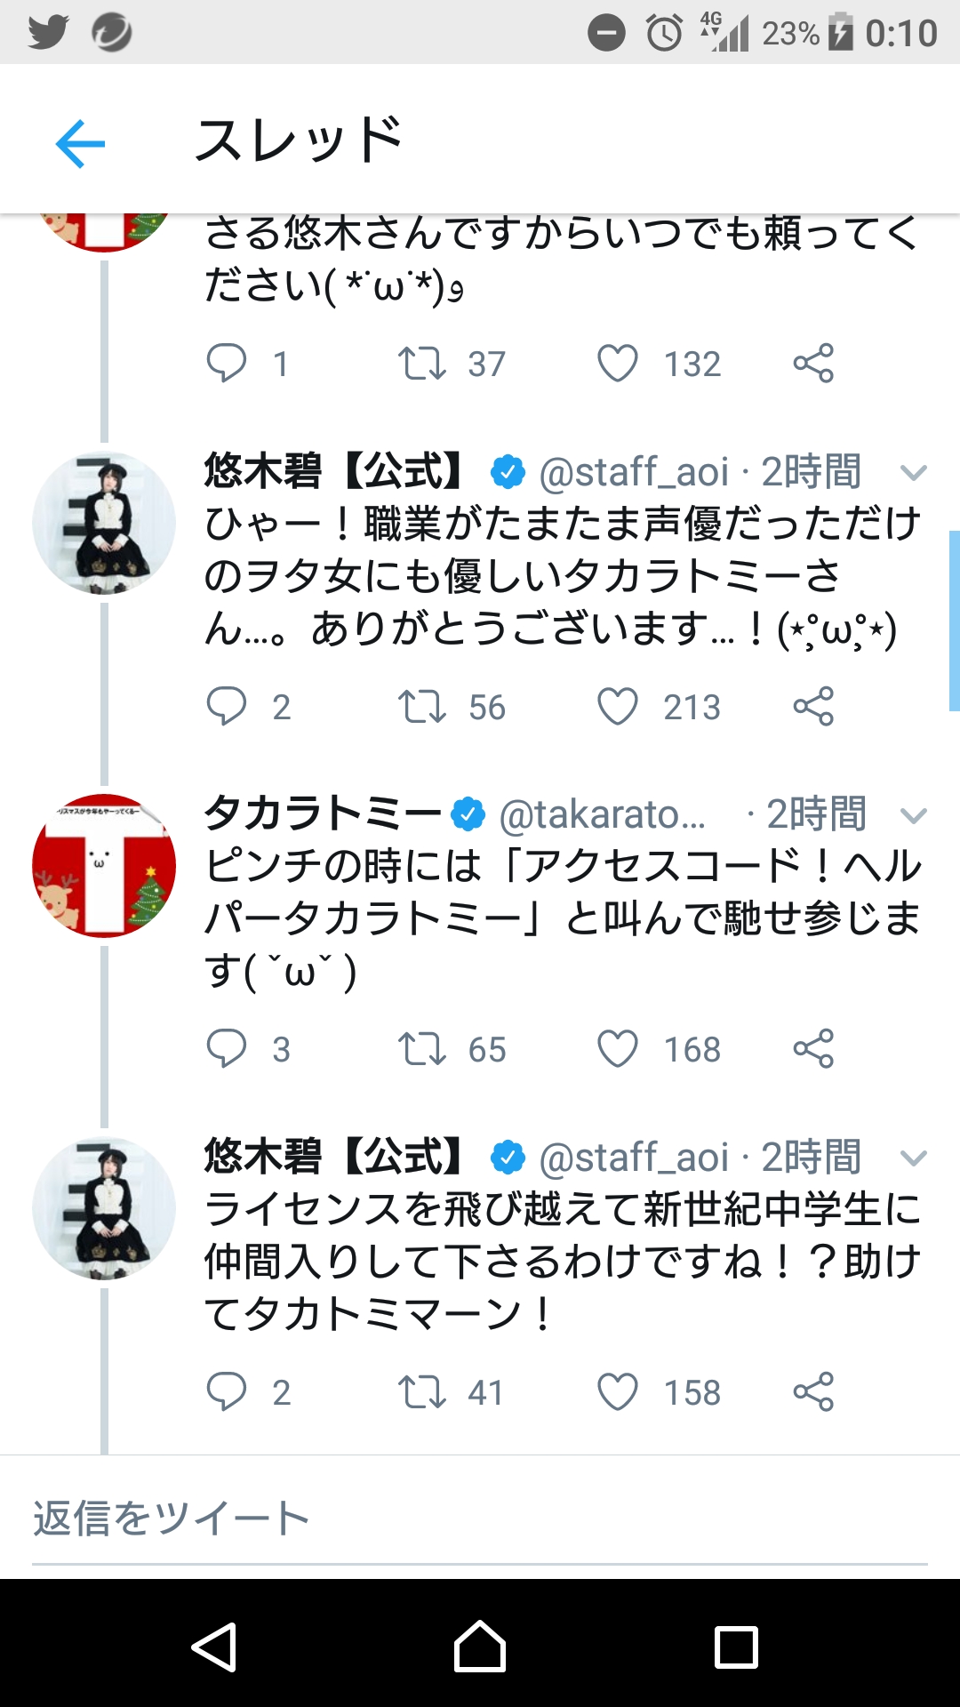Tap the back arrow in thread header
The height and width of the screenshot is (1707, 960).
(80, 143)
